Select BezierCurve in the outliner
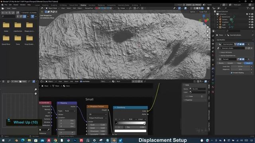This screenshot has height=143, width=255. (x=226, y=17)
